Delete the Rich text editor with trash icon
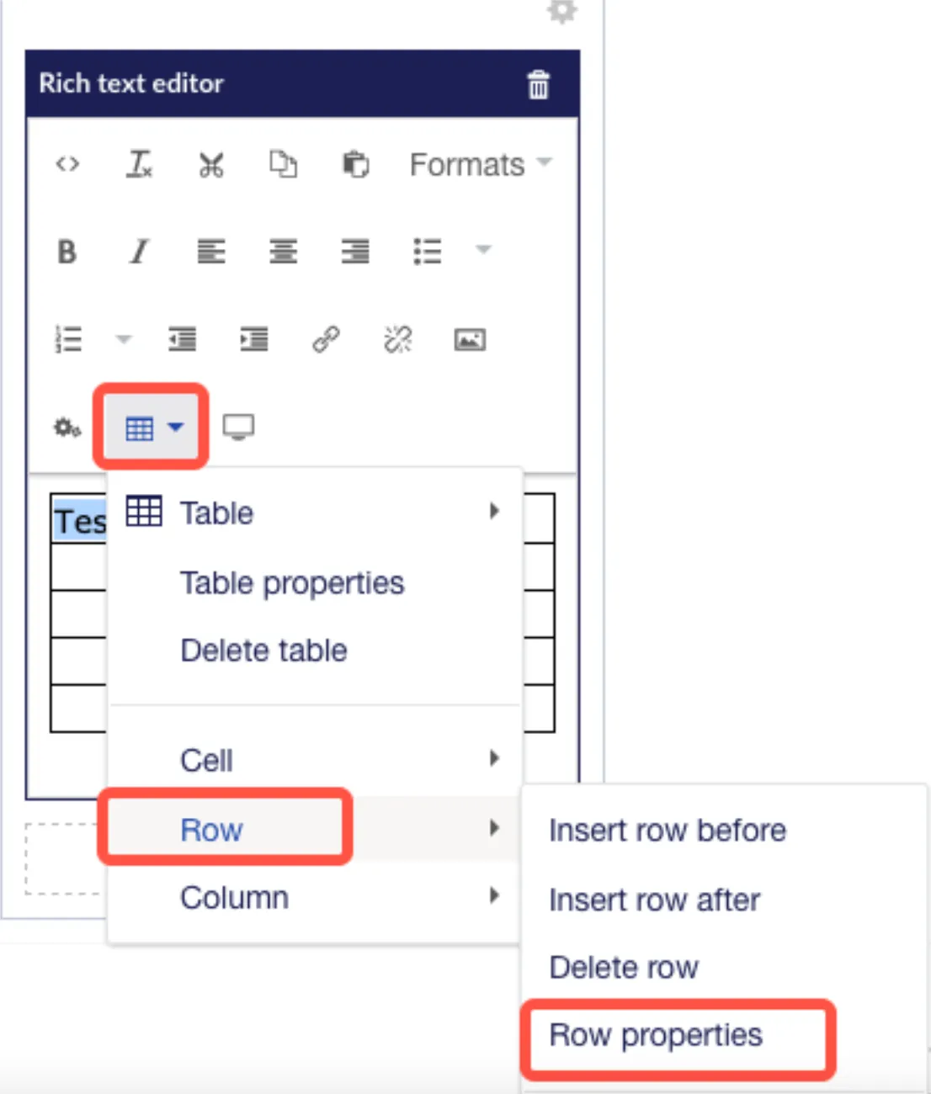Screen dimensions: 931x1094 tap(539, 84)
